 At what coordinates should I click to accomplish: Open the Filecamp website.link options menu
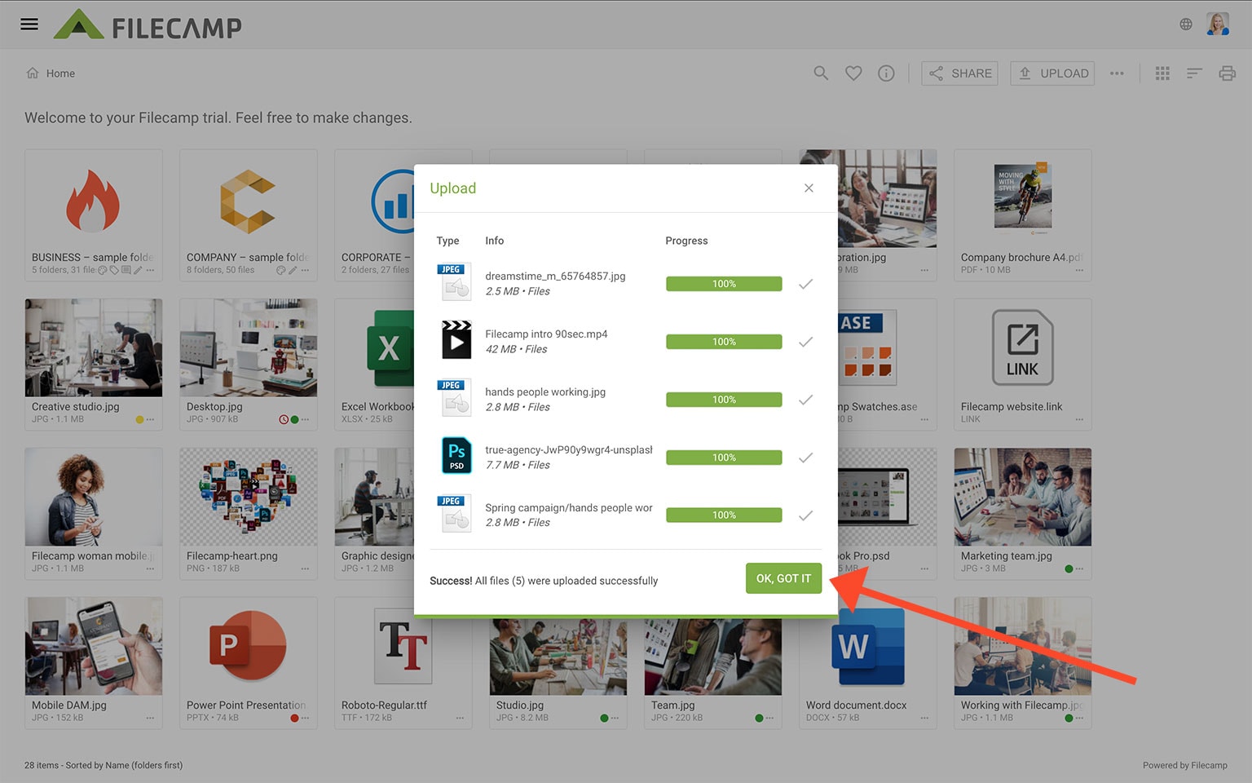point(1079,420)
